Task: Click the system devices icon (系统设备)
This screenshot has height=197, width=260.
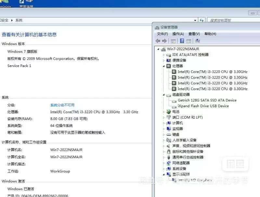Action: 169,169
